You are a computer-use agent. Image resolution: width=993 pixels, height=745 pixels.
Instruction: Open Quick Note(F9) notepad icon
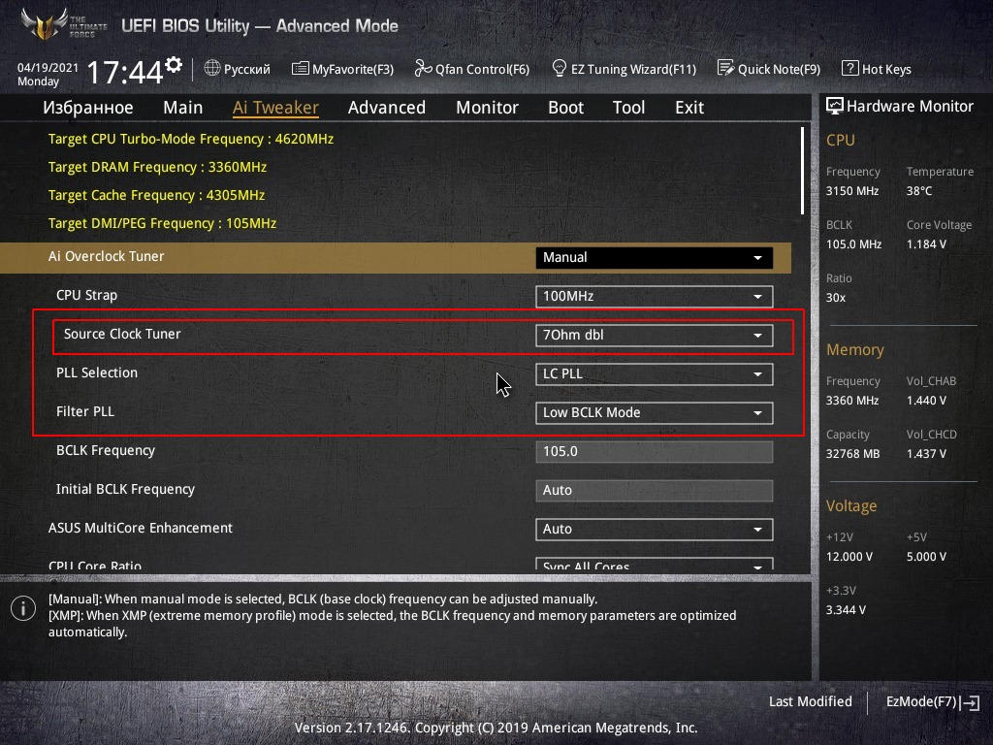pos(725,68)
